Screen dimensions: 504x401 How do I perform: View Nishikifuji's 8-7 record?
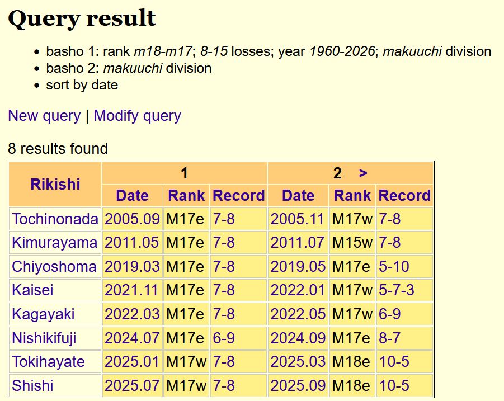click(389, 338)
